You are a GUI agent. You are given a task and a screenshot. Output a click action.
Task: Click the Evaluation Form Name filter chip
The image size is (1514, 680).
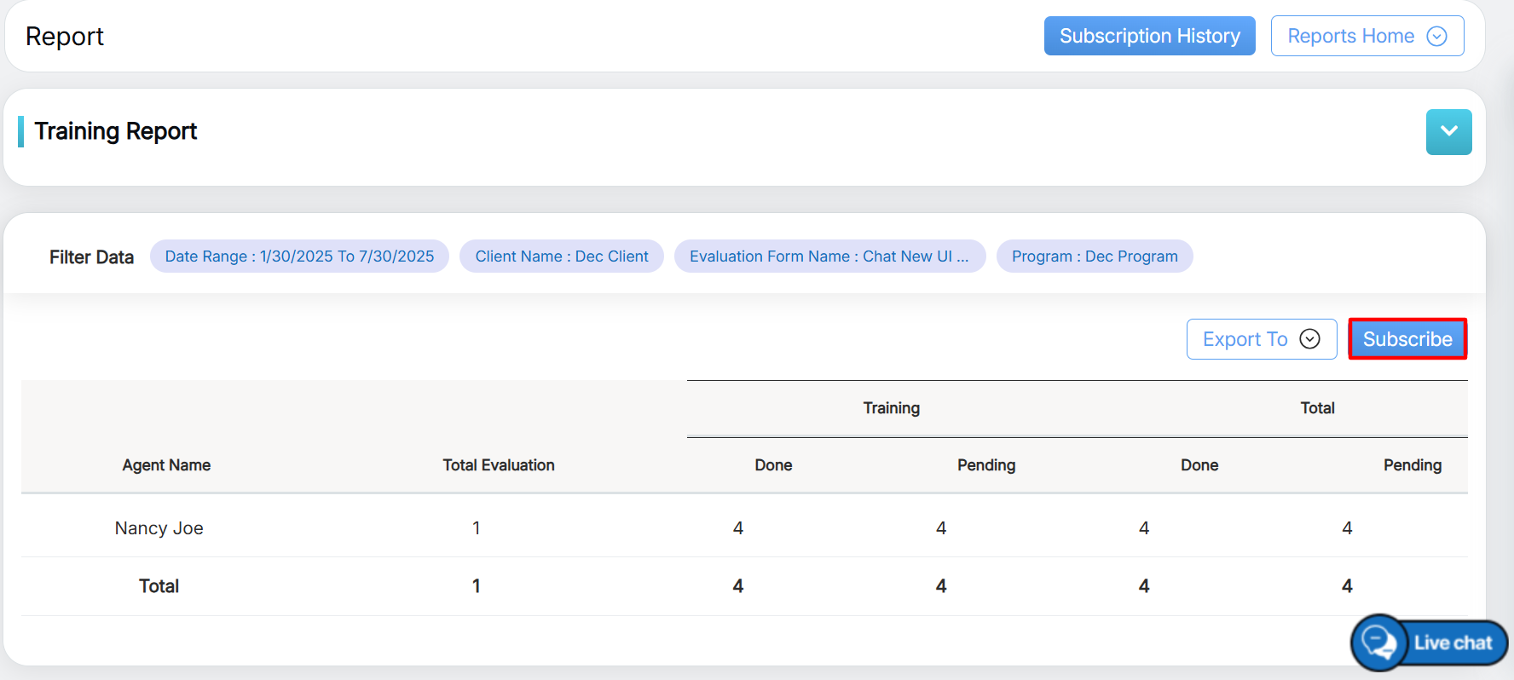tap(829, 256)
